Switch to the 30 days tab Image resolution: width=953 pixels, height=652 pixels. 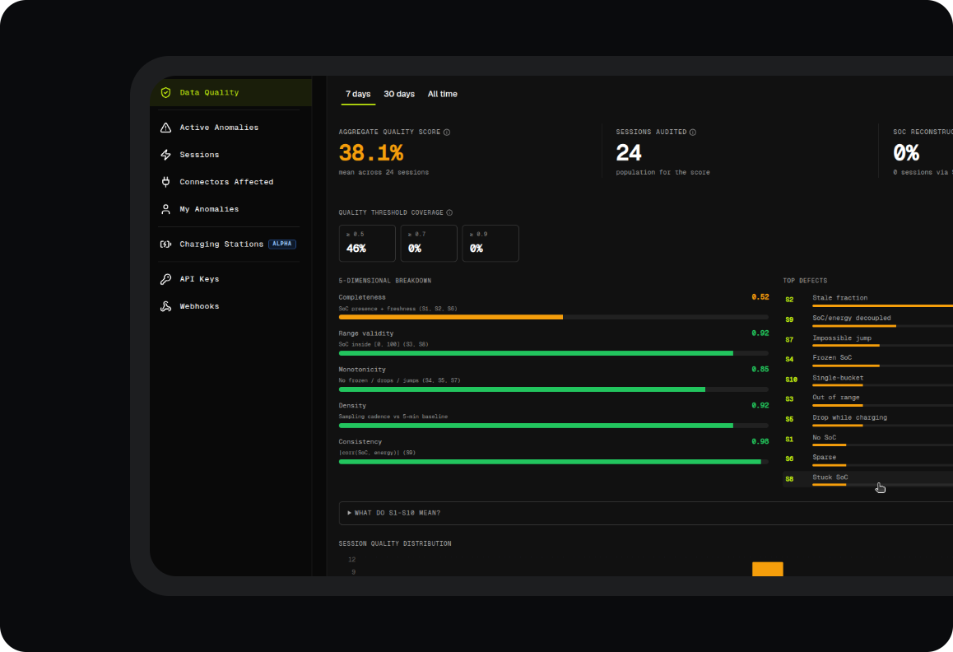click(x=399, y=94)
